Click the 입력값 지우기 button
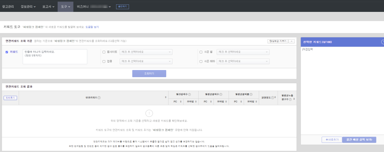The width and height of the screenshot is (384, 152). click(278, 41)
